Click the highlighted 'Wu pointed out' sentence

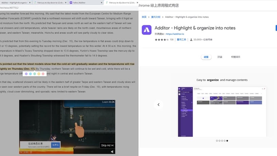pyautogui.click(x=67, y=66)
